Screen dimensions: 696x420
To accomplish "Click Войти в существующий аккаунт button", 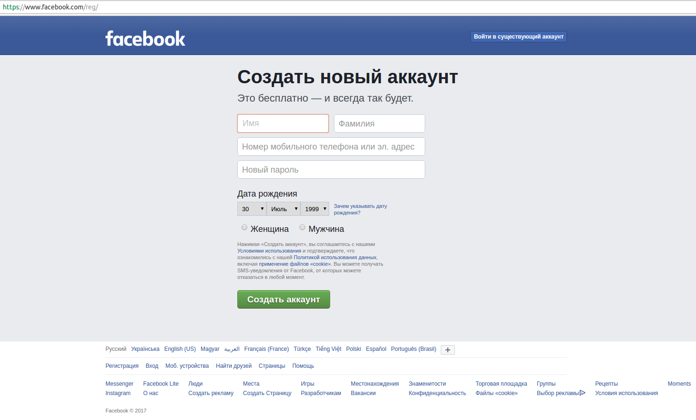I will [x=518, y=37].
